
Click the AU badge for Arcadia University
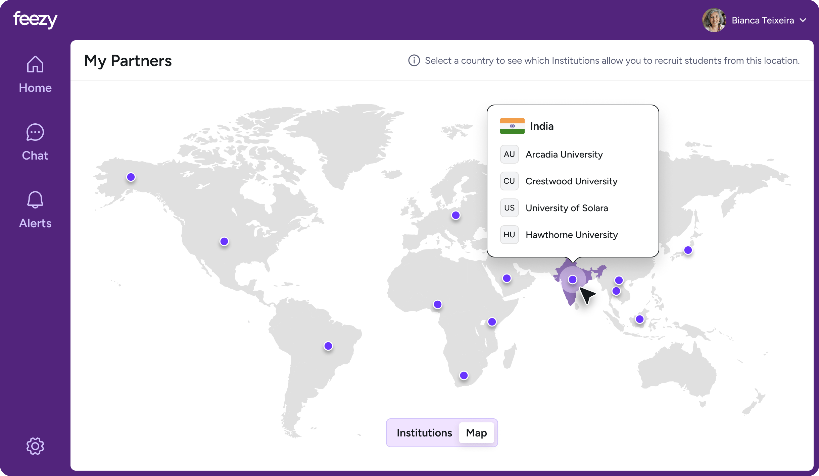tap(509, 154)
